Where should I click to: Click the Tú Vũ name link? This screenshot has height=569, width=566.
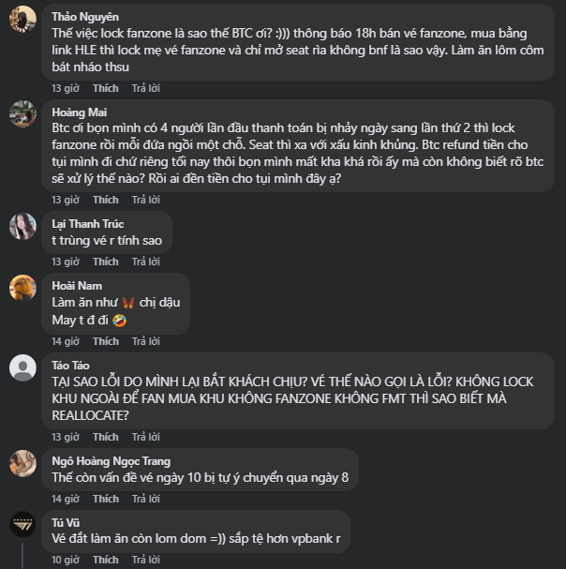[66, 522]
